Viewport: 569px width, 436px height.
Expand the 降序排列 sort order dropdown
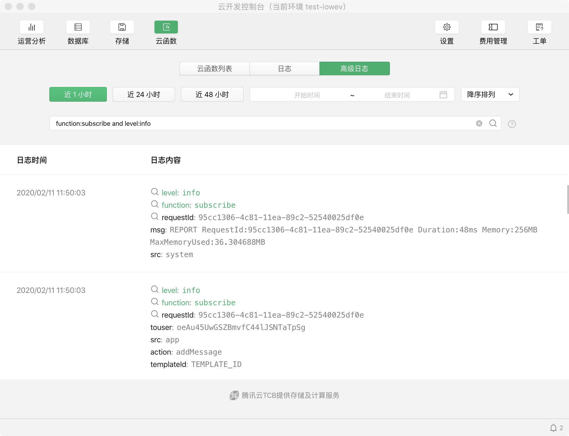[490, 94]
